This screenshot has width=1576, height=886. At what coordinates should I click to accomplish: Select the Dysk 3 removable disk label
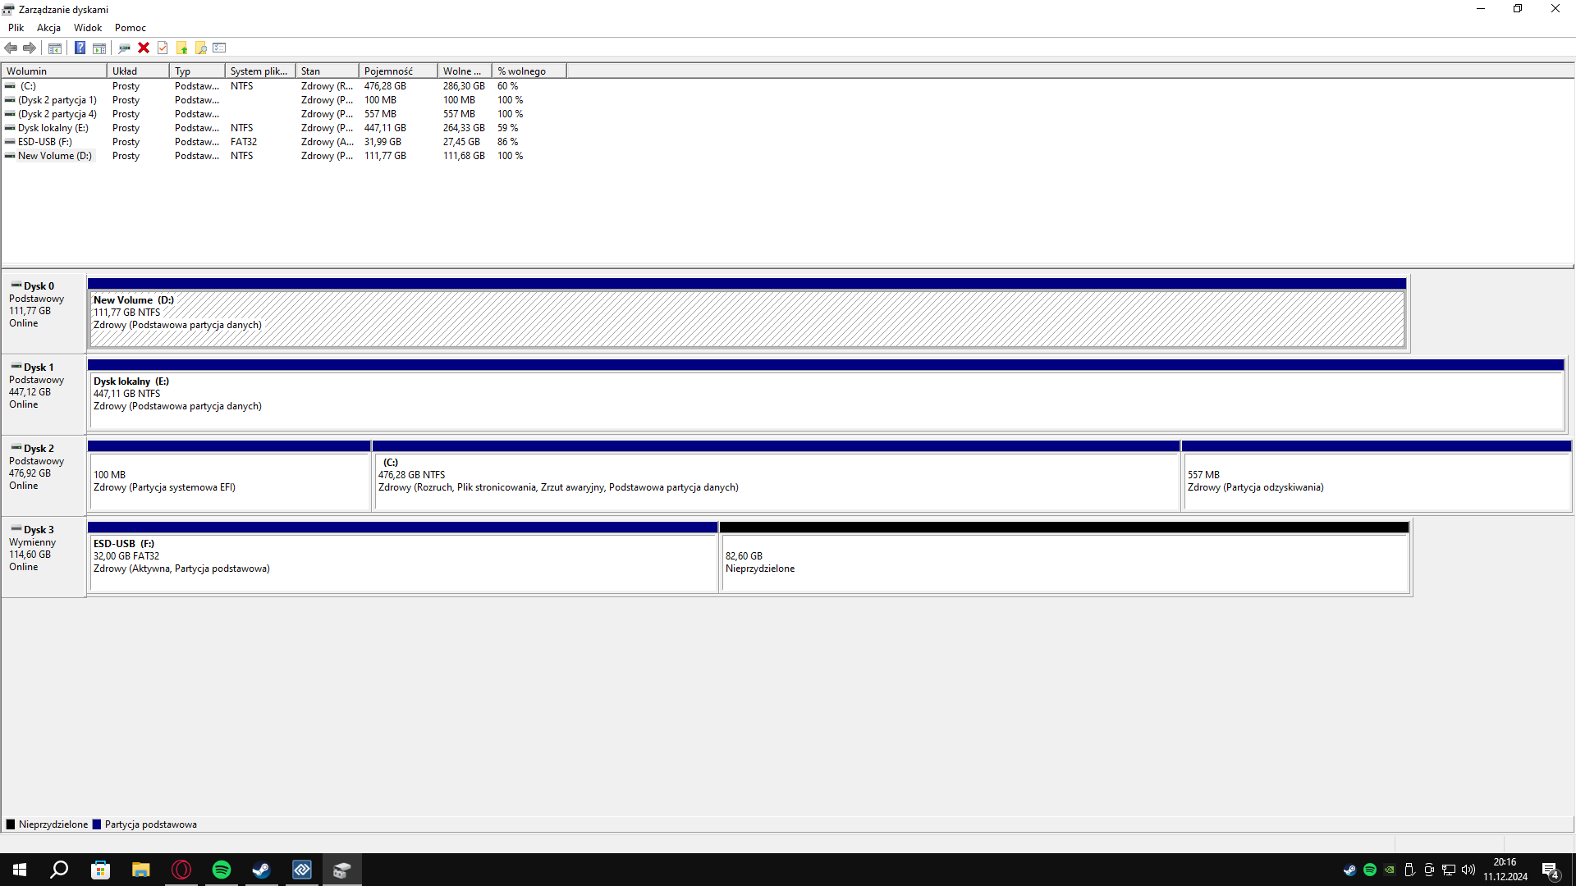pyautogui.click(x=44, y=556)
